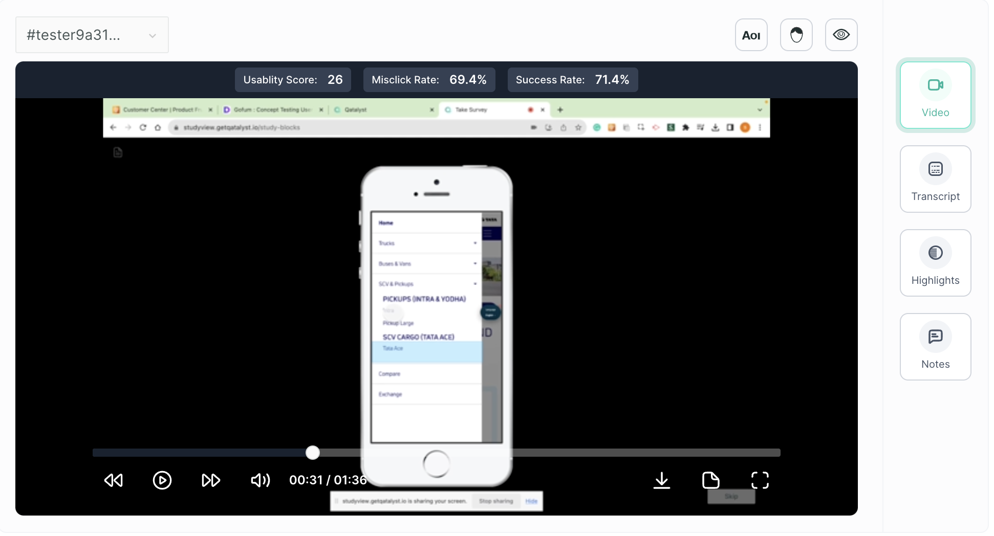Open the browser extensions puzzle icon
This screenshot has height=536, width=994.
tap(685, 127)
